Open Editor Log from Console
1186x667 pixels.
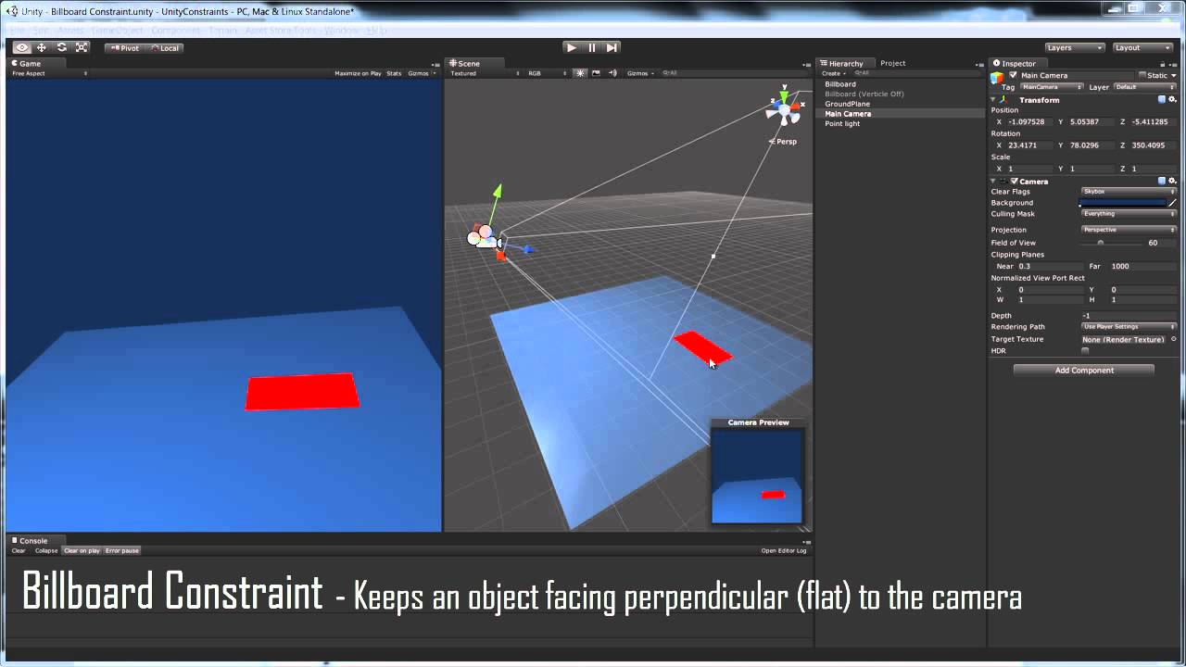click(784, 550)
